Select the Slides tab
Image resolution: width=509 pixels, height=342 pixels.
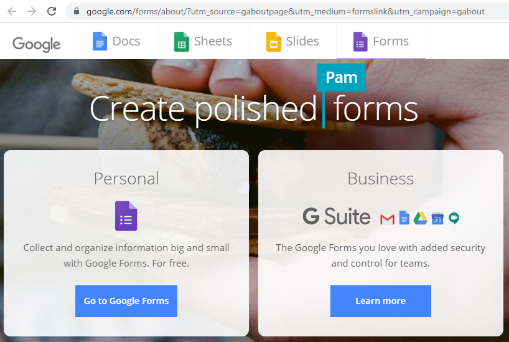[292, 42]
